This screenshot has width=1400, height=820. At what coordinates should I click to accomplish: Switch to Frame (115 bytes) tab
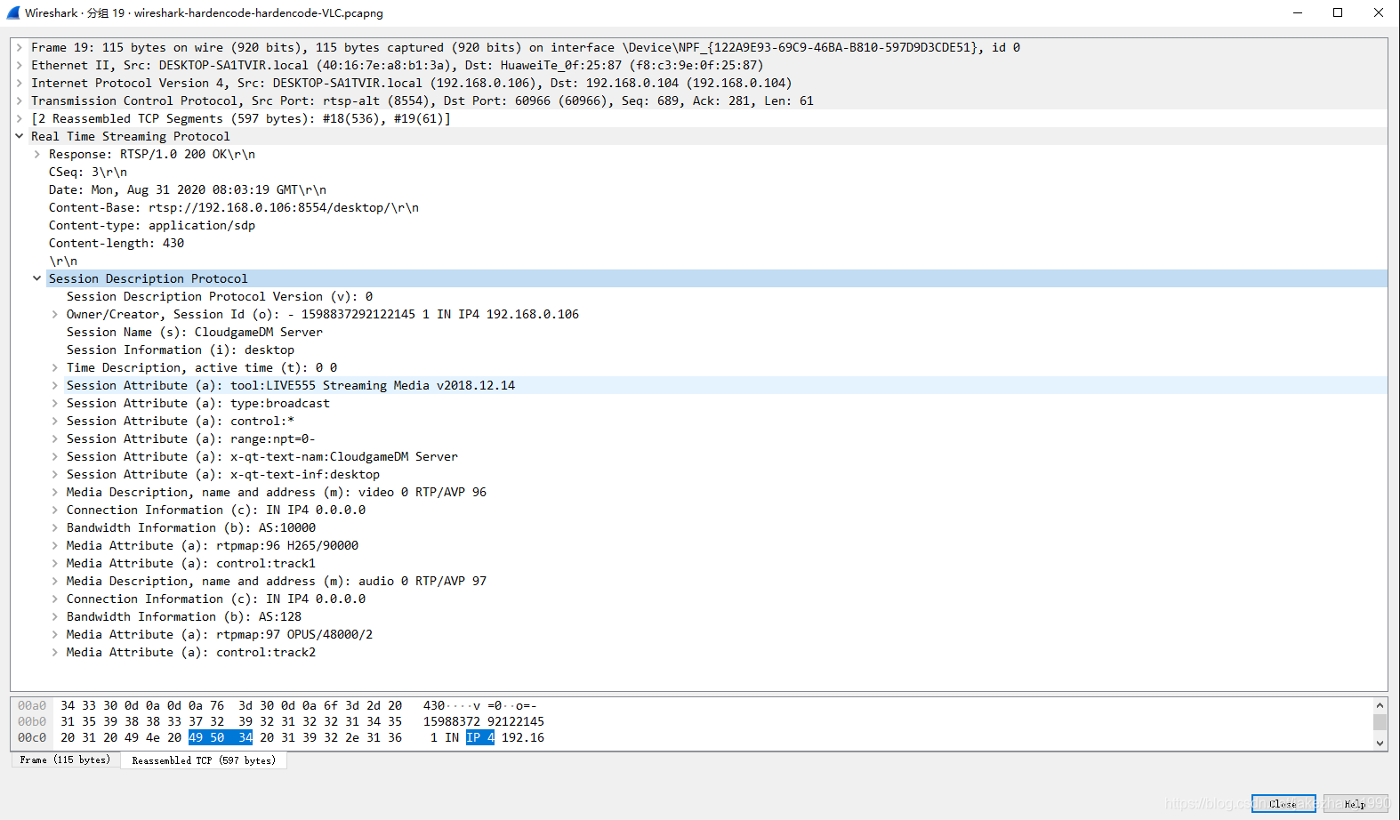click(65, 760)
